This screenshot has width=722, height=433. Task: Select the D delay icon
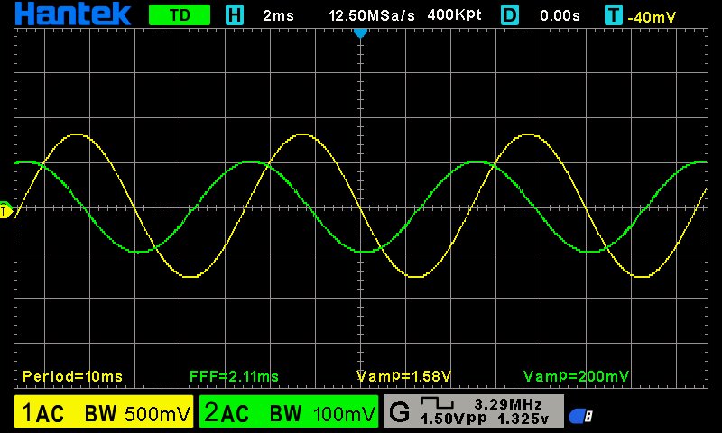pos(510,15)
